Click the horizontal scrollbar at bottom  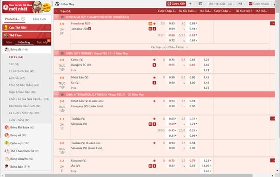point(129,176)
